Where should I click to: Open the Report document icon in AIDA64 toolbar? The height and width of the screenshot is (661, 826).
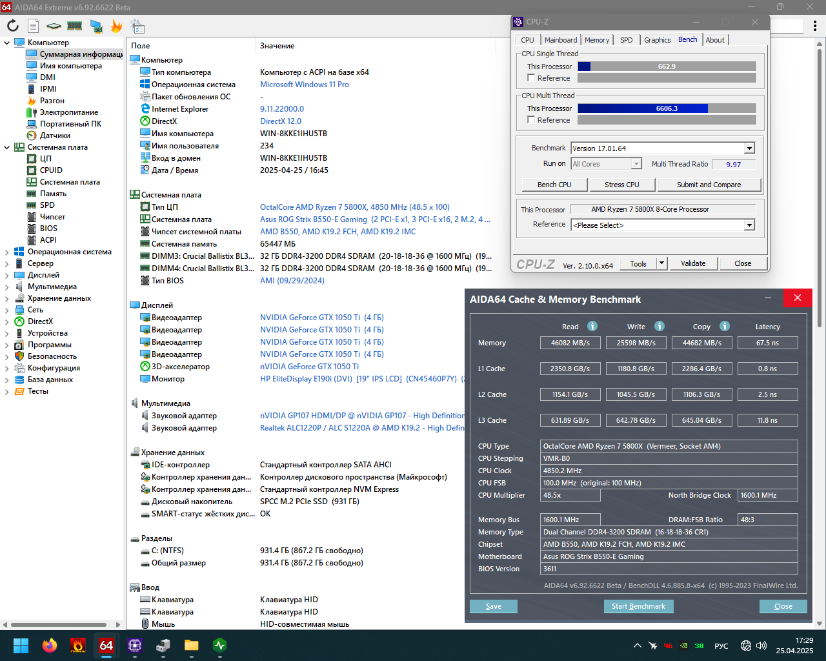click(x=34, y=26)
